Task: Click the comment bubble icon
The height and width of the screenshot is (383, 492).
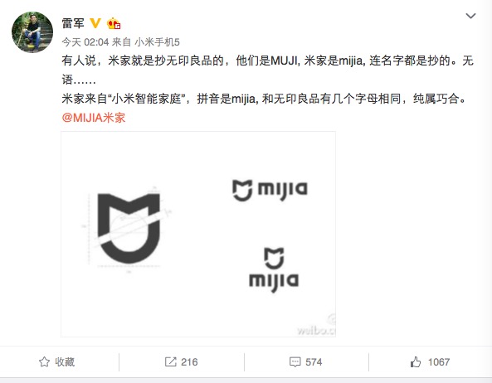Action: [x=295, y=362]
